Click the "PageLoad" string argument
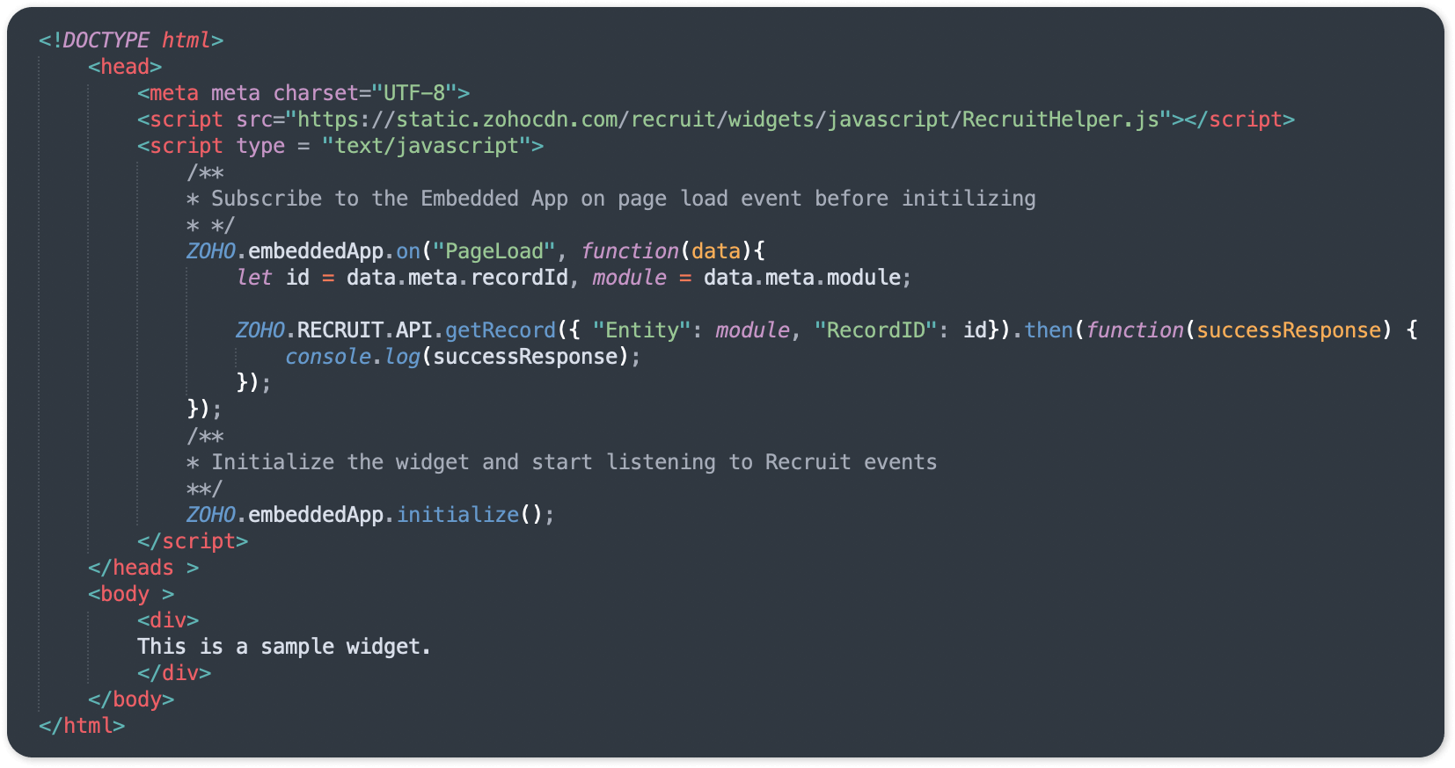Image resolution: width=1455 pixels, height=768 pixels. (x=494, y=251)
